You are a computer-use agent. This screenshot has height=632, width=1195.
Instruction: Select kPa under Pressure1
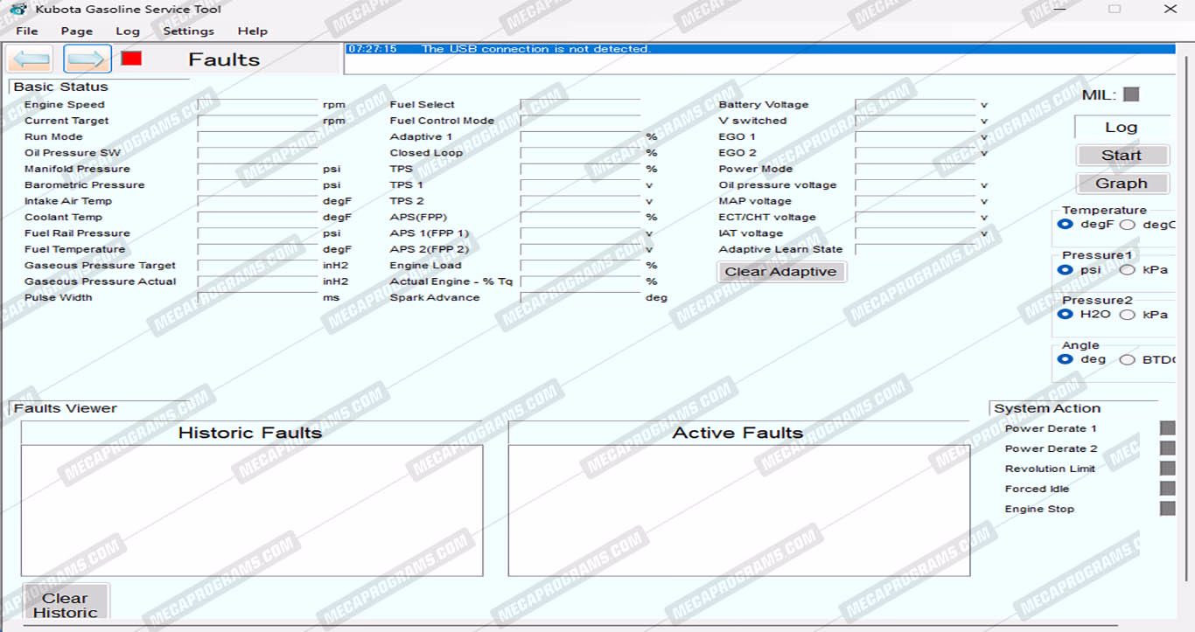(x=1128, y=270)
